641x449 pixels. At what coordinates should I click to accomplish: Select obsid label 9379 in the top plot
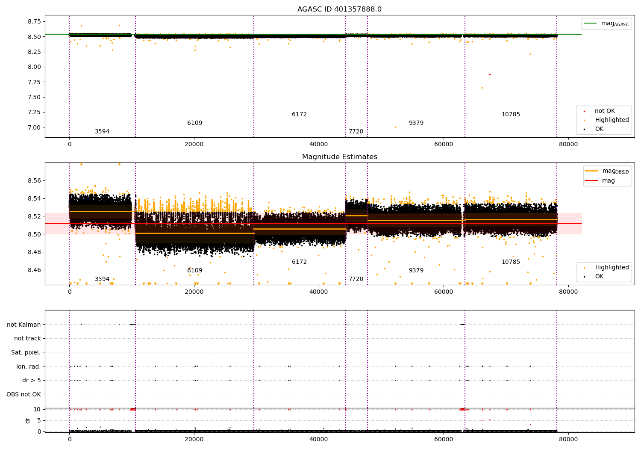[416, 123]
